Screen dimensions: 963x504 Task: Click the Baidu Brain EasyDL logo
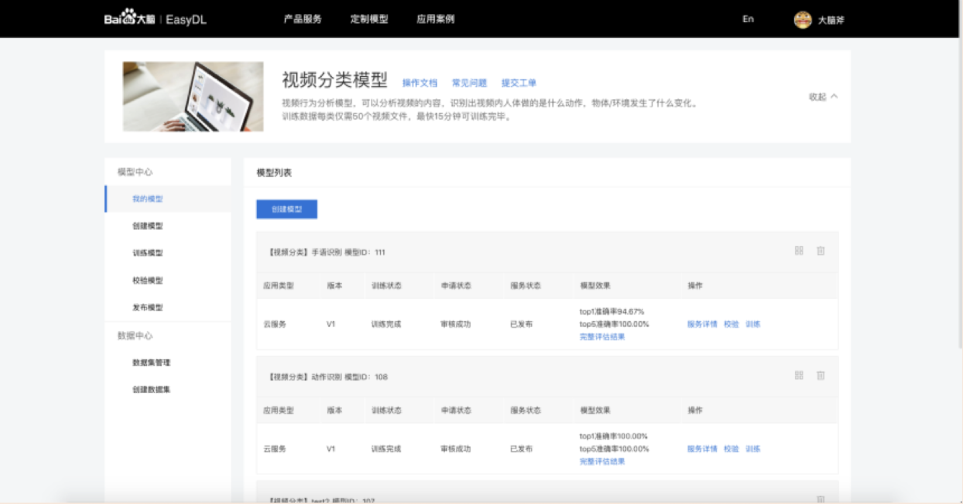click(155, 18)
